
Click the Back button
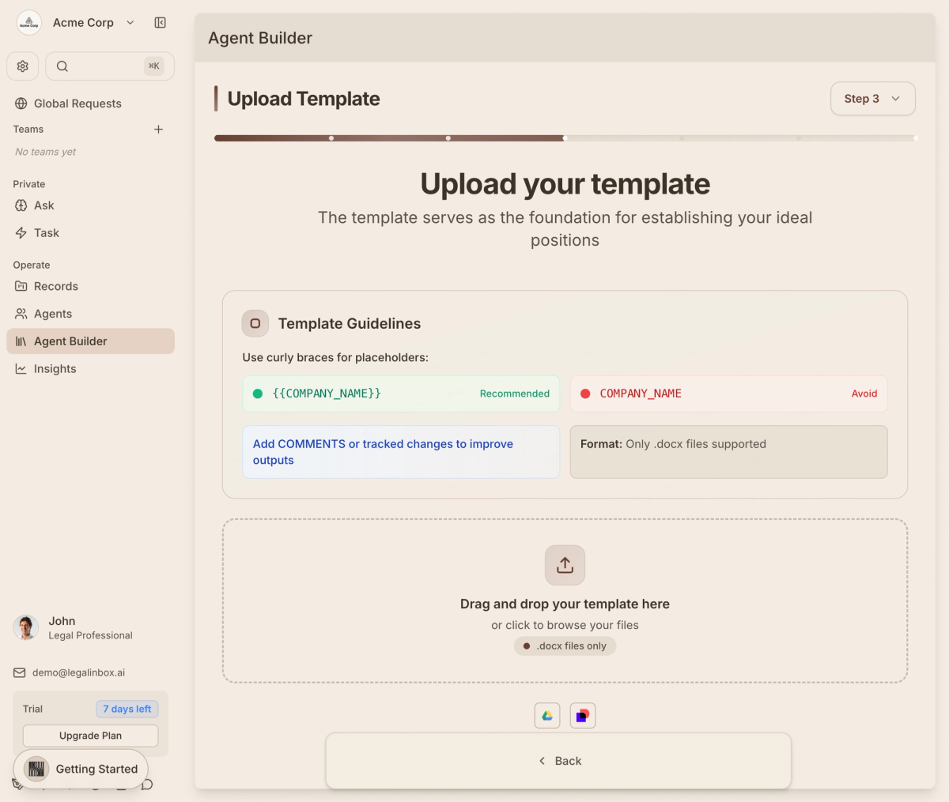click(x=558, y=761)
